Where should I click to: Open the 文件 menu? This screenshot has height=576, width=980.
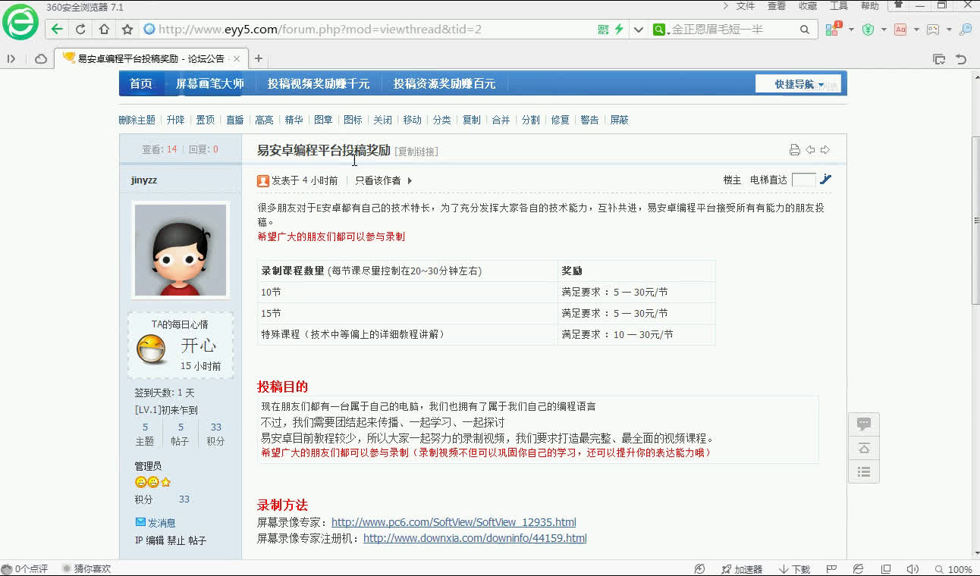[x=746, y=6]
